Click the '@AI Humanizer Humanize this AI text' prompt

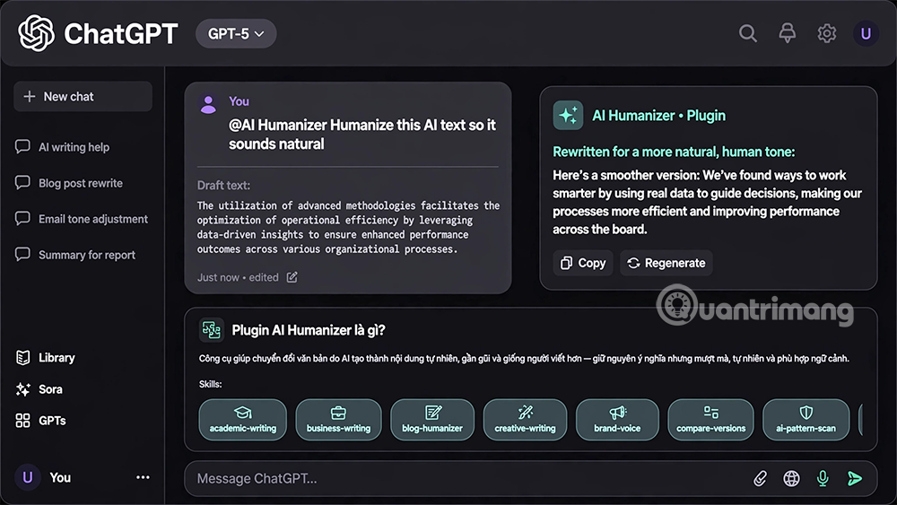pyautogui.click(x=362, y=134)
